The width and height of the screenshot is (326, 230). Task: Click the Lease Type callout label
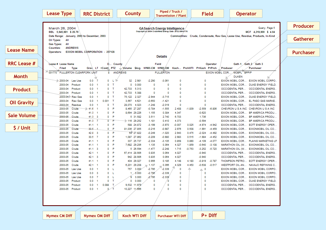59,13
